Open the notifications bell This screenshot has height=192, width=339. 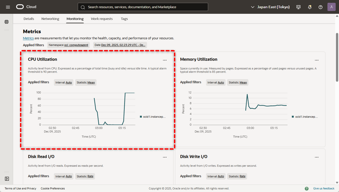coord(309,7)
